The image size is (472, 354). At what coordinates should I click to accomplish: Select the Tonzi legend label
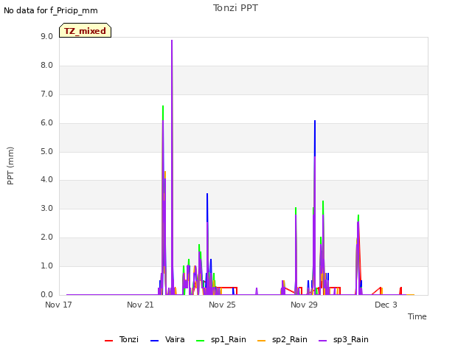(129, 339)
